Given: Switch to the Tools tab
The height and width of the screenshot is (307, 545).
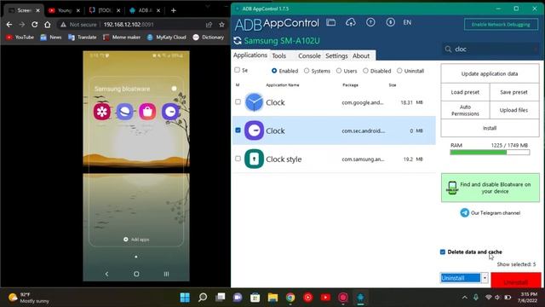Looking at the screenshot, I should coord(278,55).
